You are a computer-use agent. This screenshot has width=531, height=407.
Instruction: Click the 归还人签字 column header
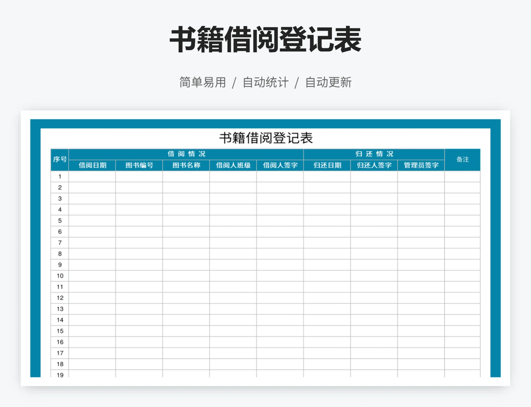click(374, 166)
